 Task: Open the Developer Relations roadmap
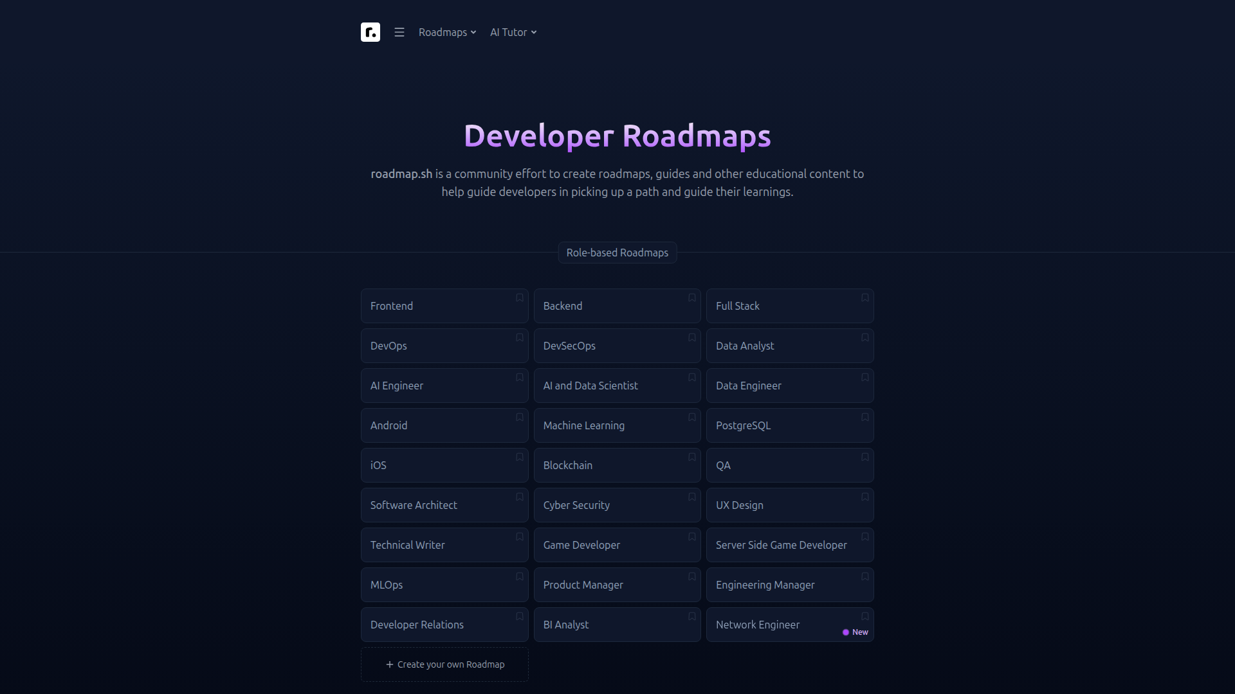444,625
